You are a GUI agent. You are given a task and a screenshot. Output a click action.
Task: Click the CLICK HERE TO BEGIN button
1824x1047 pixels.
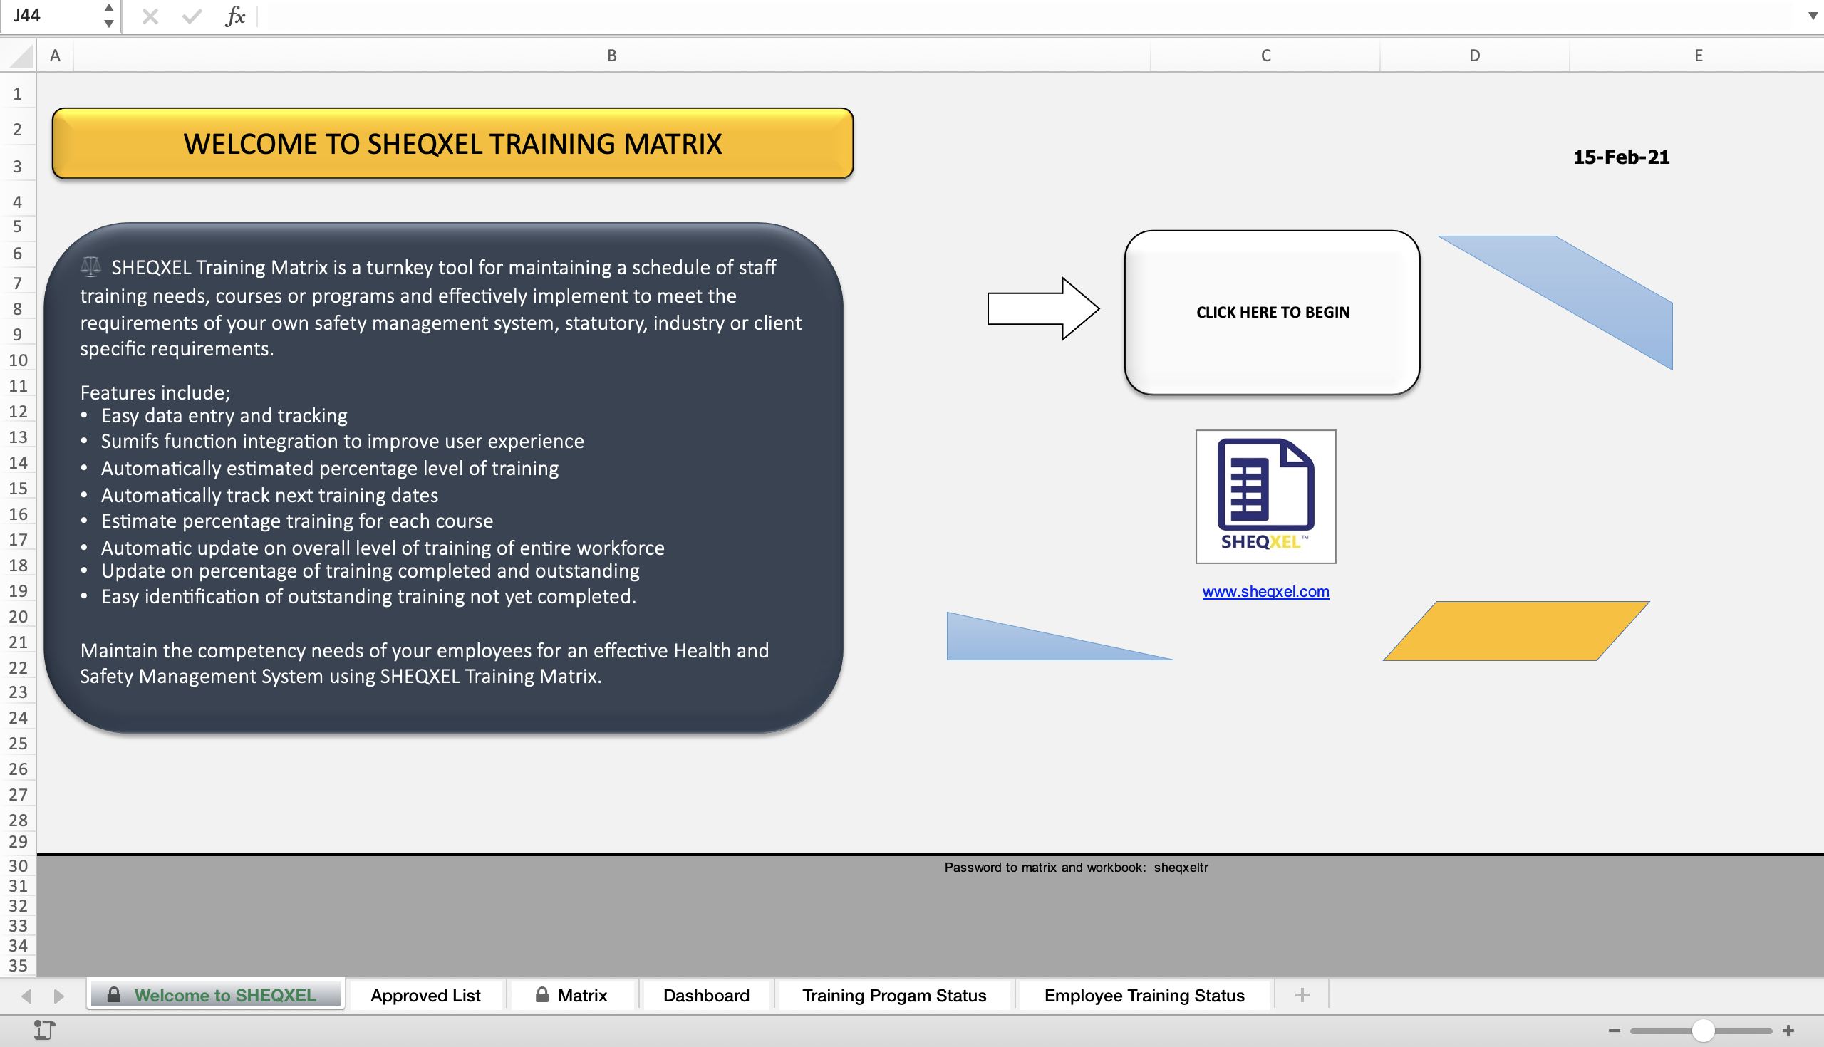tap(1273, 312)
